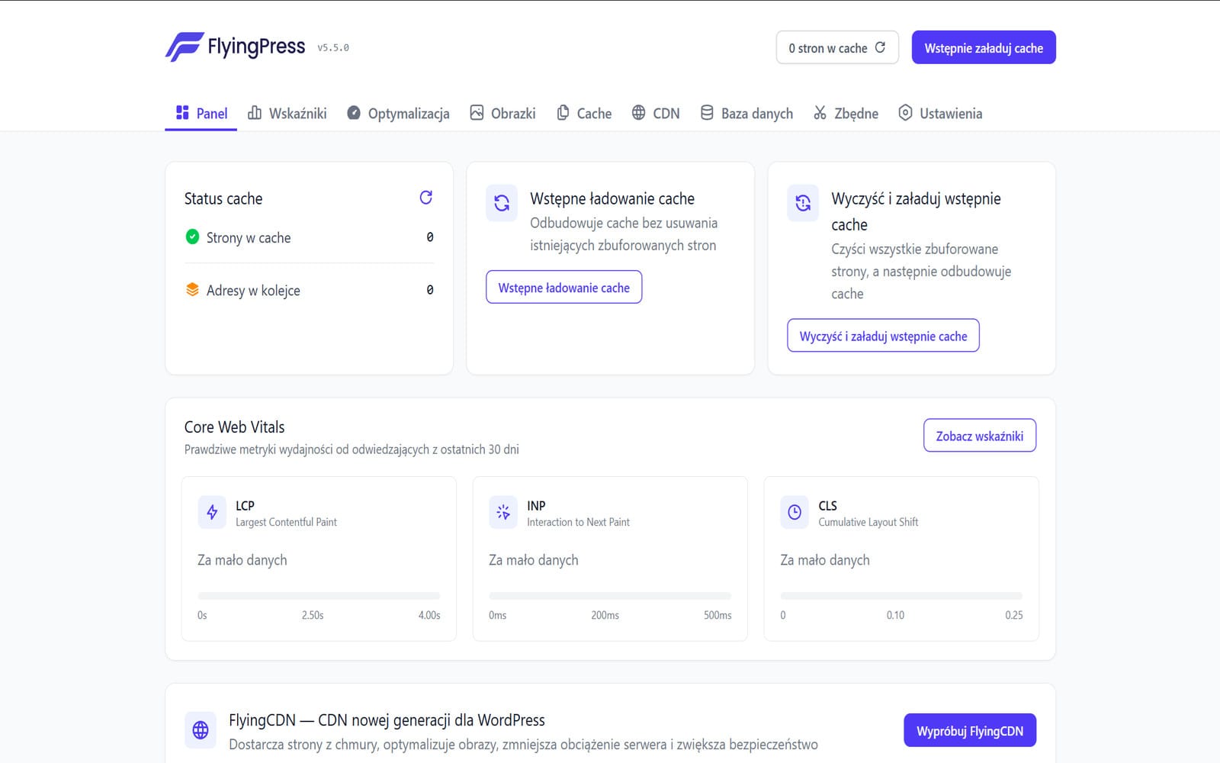The width and height of the screenshot is (1220, 763).
Task: Refresh the Status cache card
Action: pos(426,198)
